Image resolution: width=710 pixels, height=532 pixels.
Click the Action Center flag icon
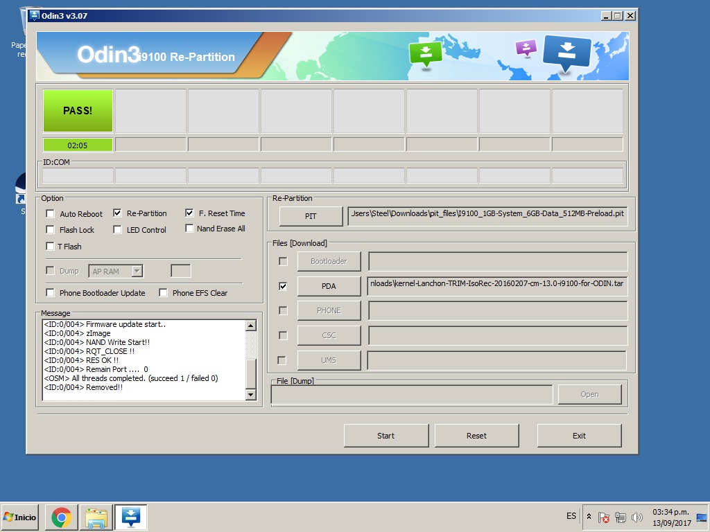coord(604,517)
